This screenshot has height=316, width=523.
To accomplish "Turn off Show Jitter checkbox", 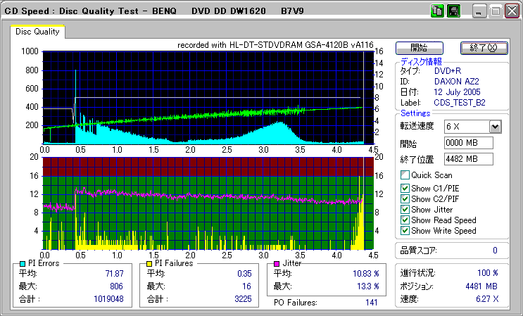I will pos(405,209).
